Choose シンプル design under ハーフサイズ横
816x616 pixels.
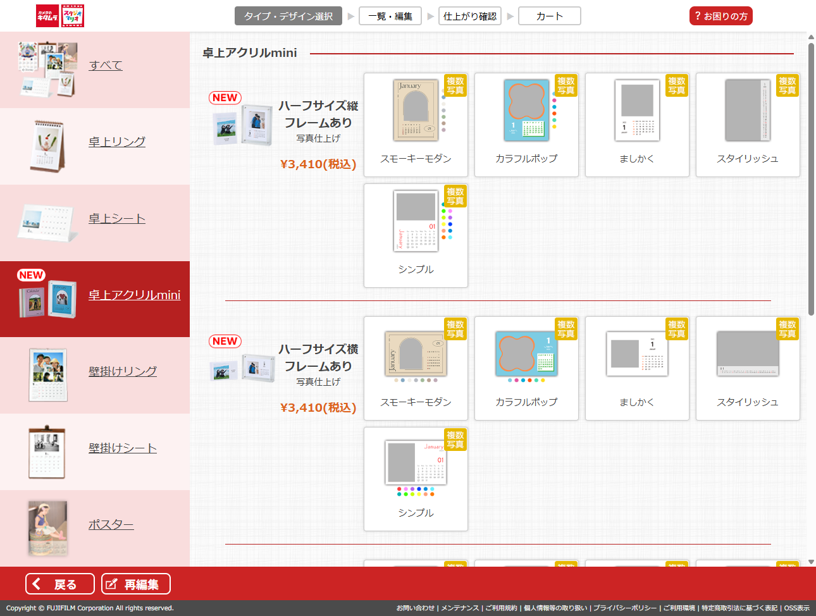(x=416, y=479)
